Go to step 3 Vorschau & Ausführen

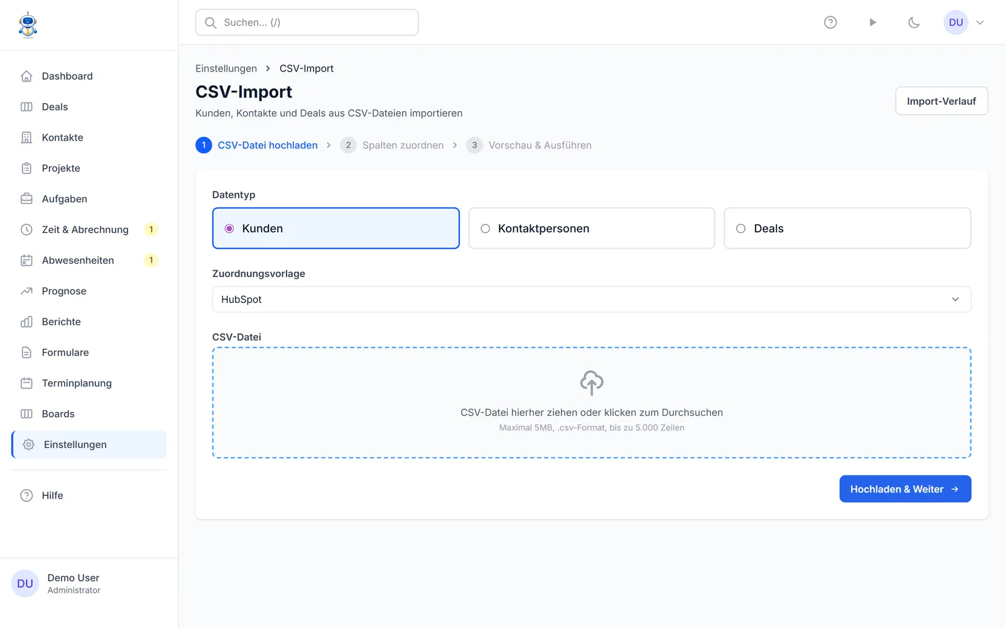tap(529, 145)
